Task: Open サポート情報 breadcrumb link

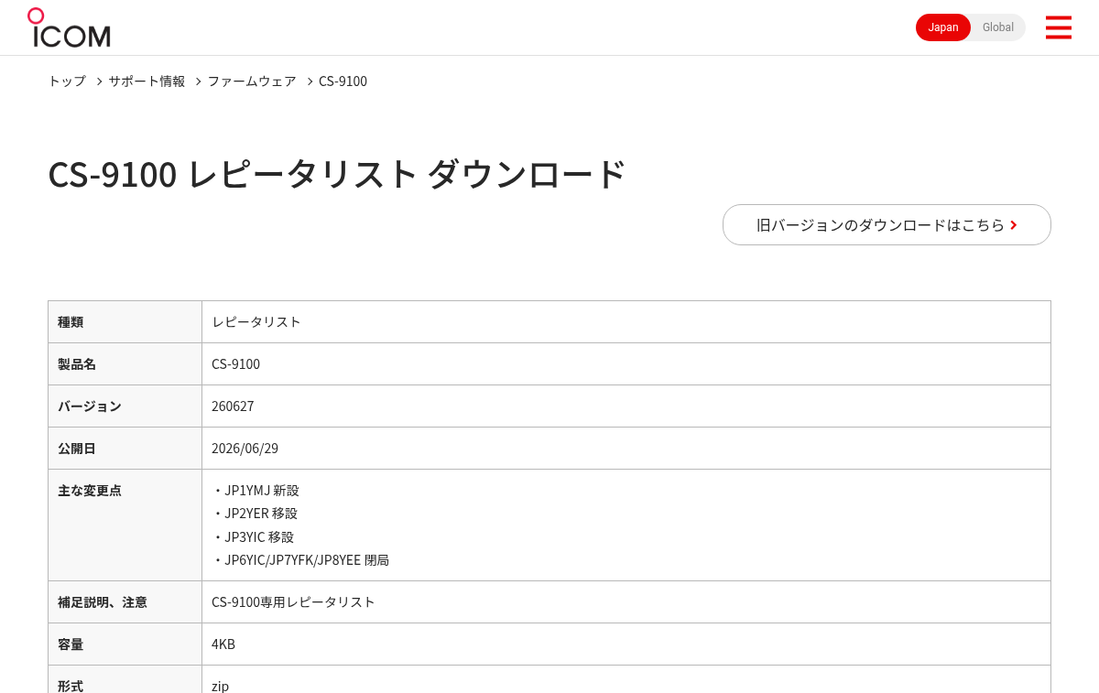Action: [147, 81]
